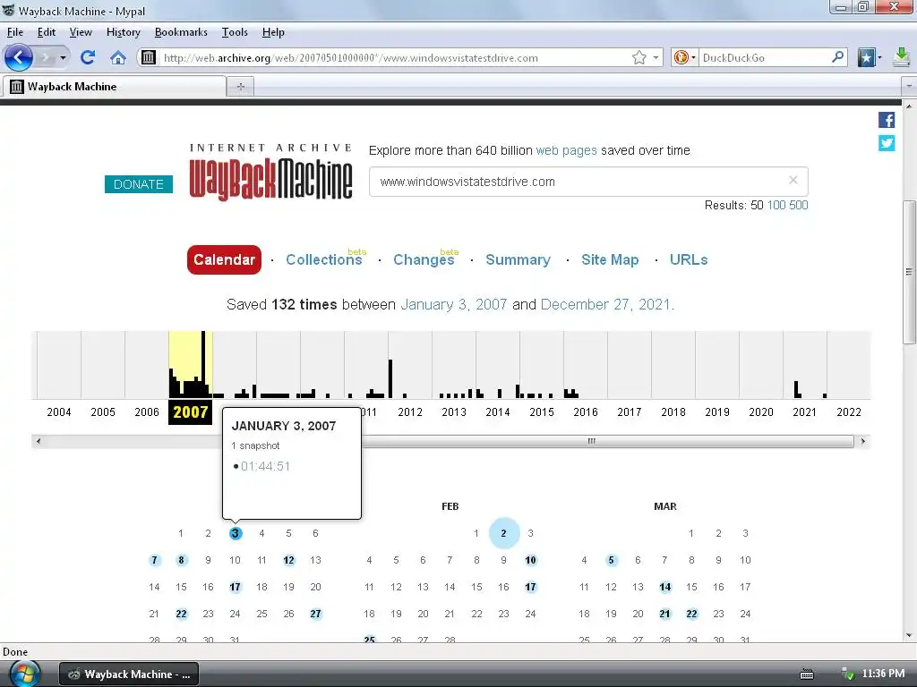Open the bookmarks button dropdown arrow
The image size is (917, 687).
tap(879, 58)
